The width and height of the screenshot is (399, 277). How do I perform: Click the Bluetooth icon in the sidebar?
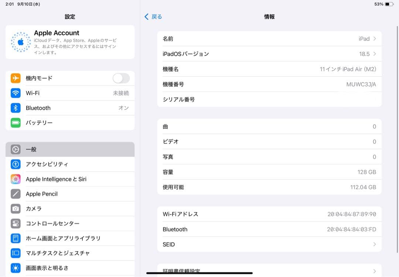click(x=16, y=108)
